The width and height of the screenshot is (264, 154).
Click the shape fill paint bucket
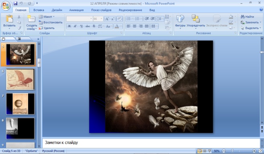(x=231, y=17)
